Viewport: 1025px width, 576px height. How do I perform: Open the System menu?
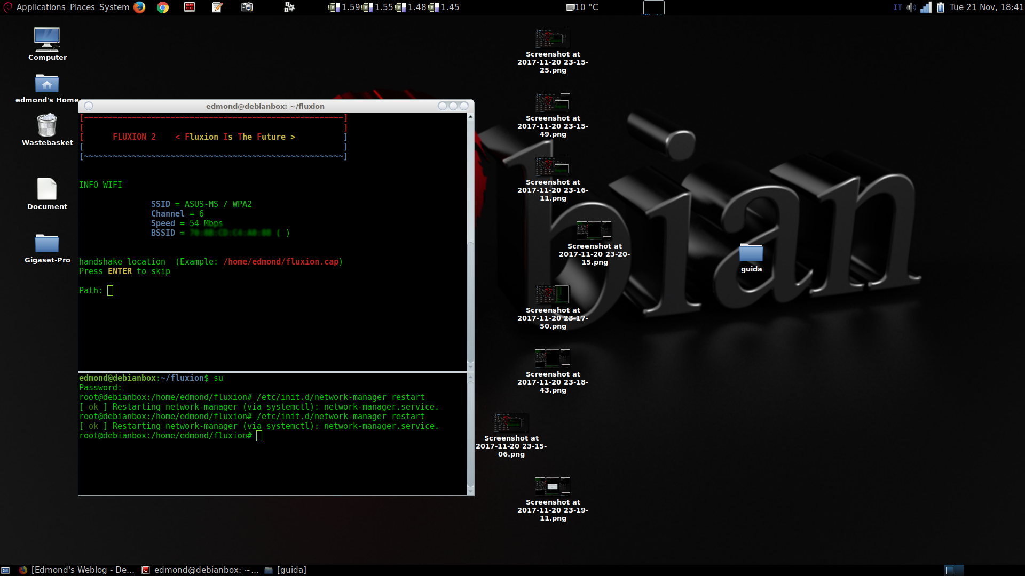coord(114,7)
